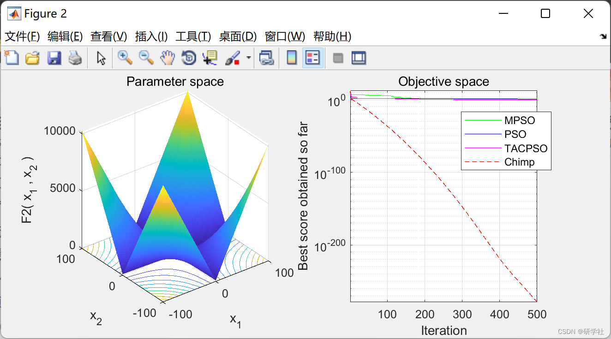
Task: Open the 查看(V) menu
Action: click(109, 36)
